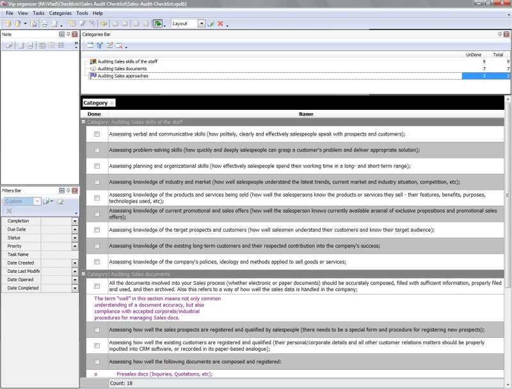This screenshot has height=389, width=512.
Task: Click the eraser icon in Filters Bar
Action: 60,201
